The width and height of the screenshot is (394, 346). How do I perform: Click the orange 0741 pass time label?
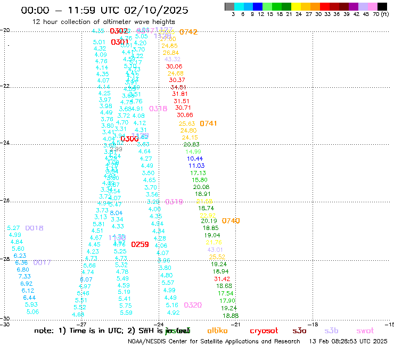click(x=208, y=123)
